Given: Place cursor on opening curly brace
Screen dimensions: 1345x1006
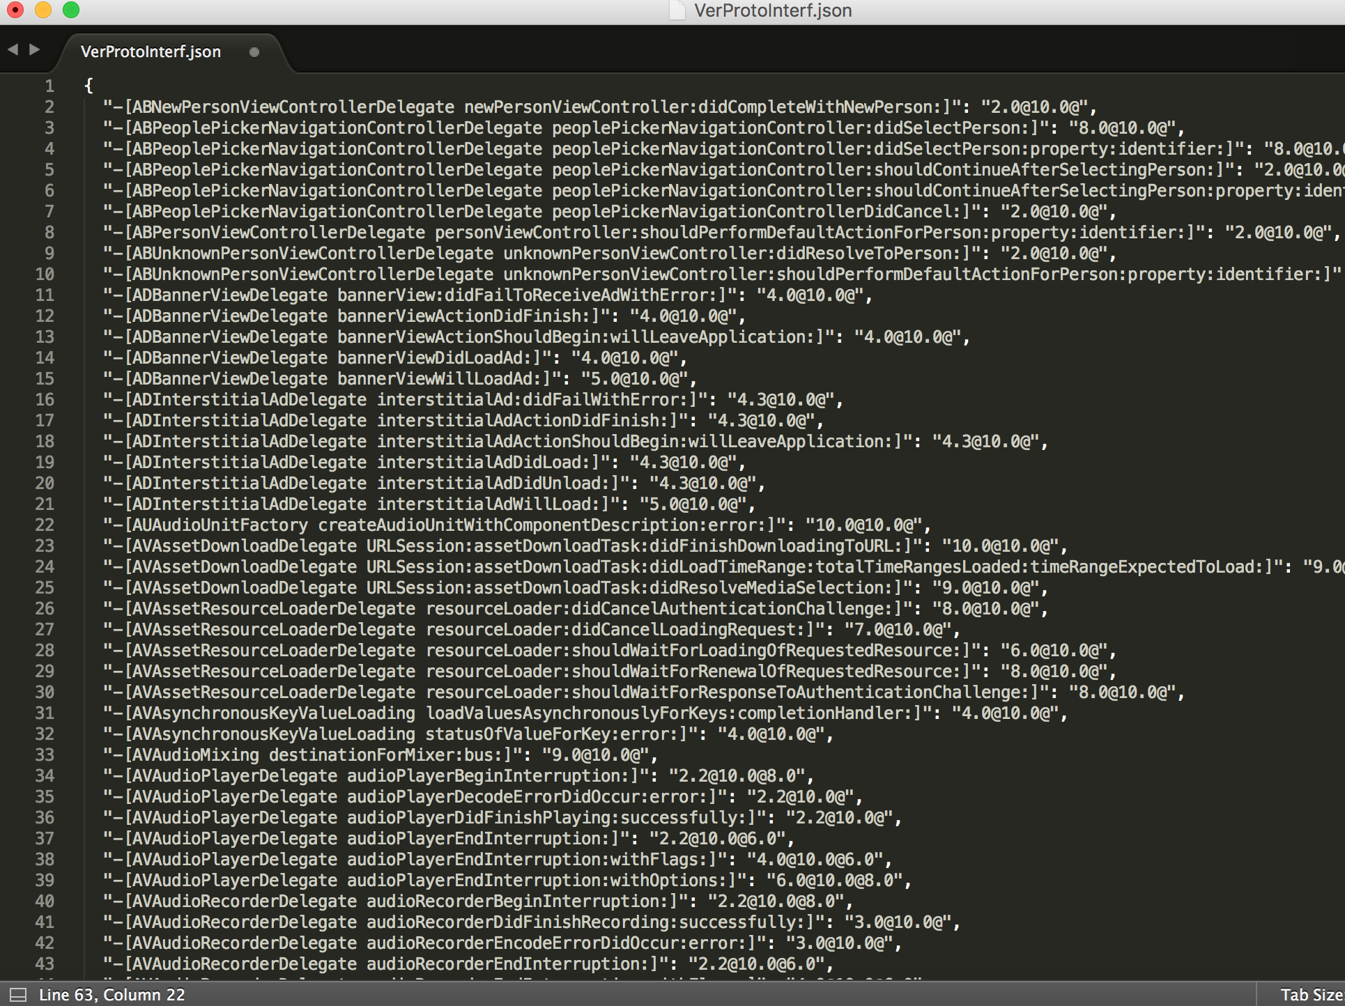Looking at the screenshot, I should pos(89,86).
